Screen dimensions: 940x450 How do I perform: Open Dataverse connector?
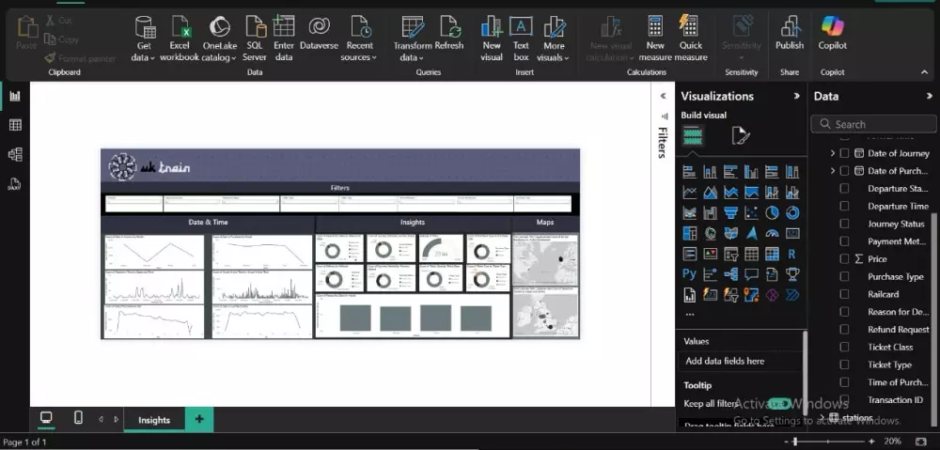click(x=319, y=34)
